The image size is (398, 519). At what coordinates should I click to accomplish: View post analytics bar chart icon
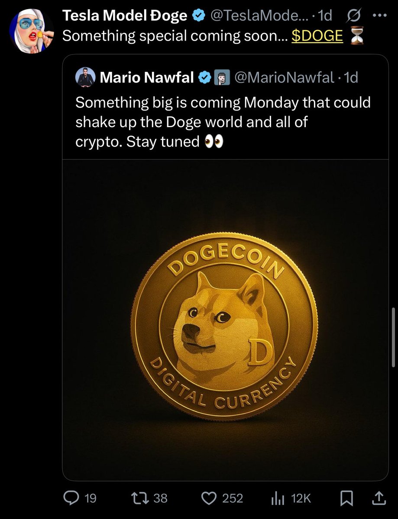[277, 499]
